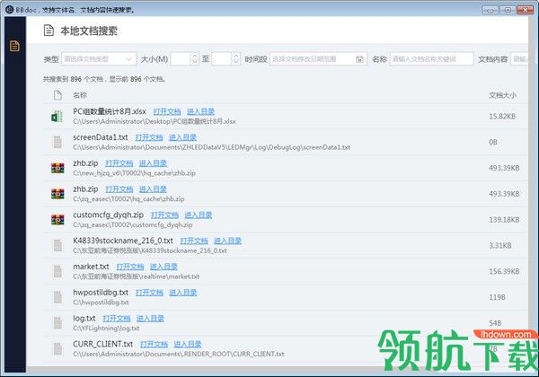
Task: Decrease the maximum size value
Action: point(235,63)
